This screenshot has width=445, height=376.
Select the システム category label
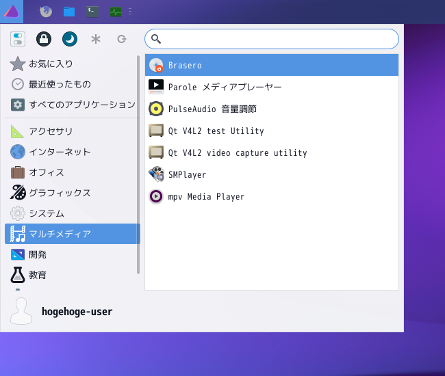(47, 213)
